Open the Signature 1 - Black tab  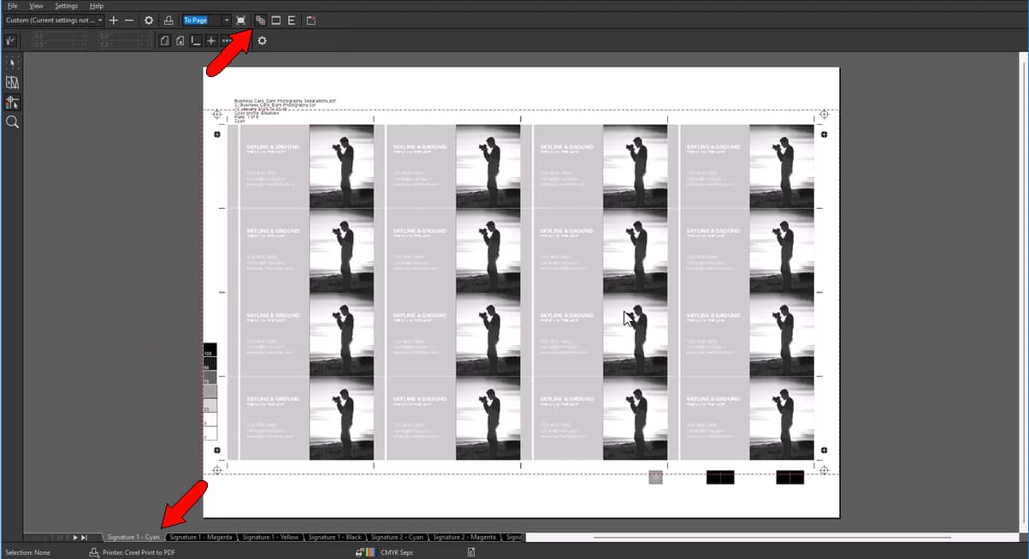click(334, 537)
